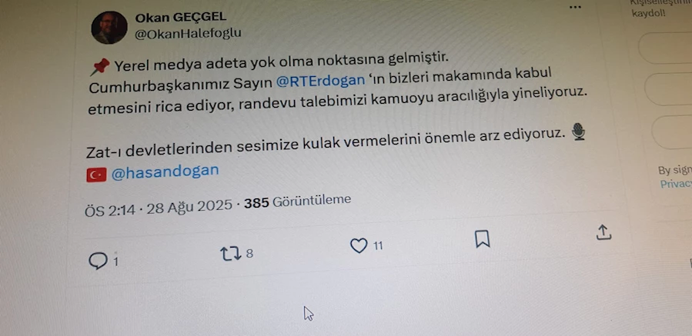
Task: Click the like count 11
Action: 378,245
